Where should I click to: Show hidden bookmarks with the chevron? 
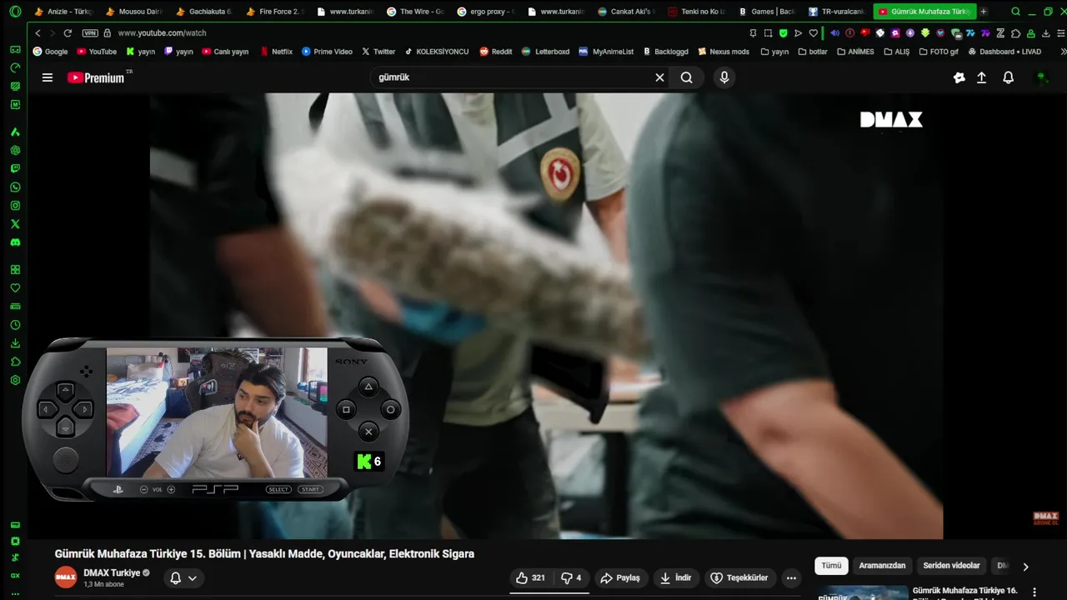[x=1063, y=51]
